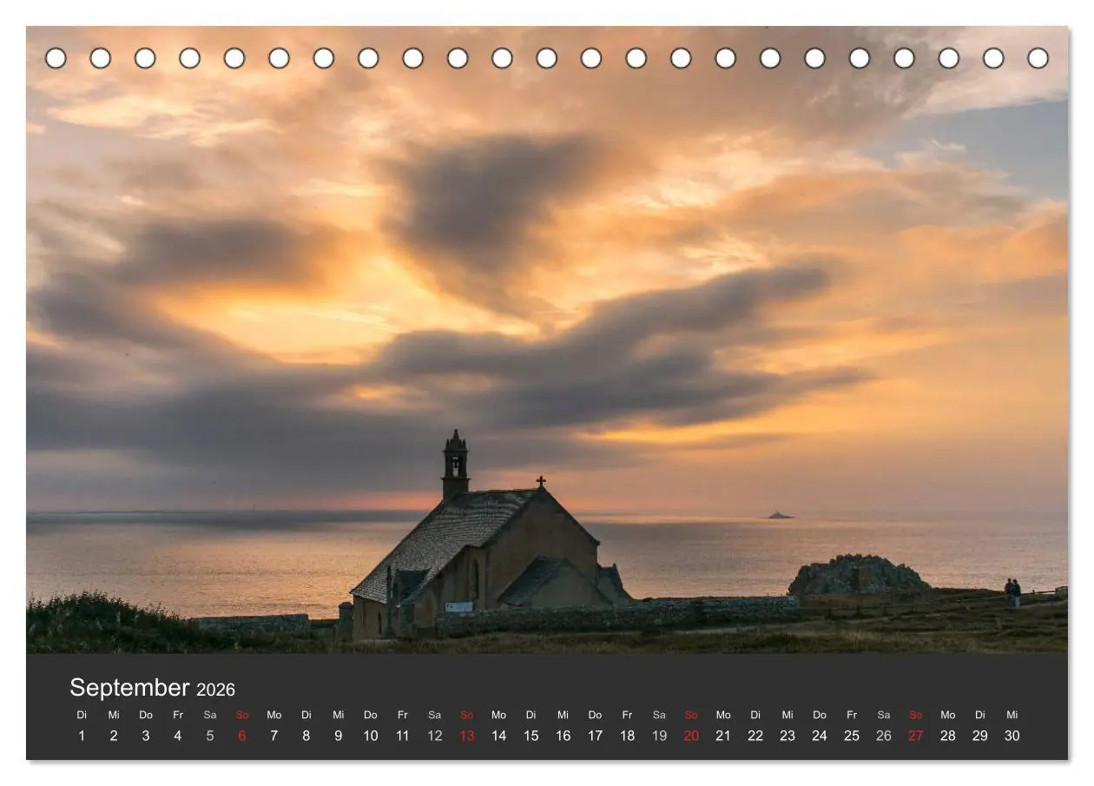Select the grey Saturday number 19
Viewport: 1094px width, 786px height.
coord(660,736)
